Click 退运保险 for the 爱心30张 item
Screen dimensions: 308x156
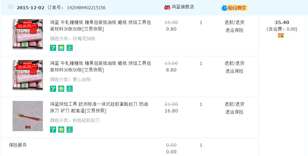pos(234,71)
